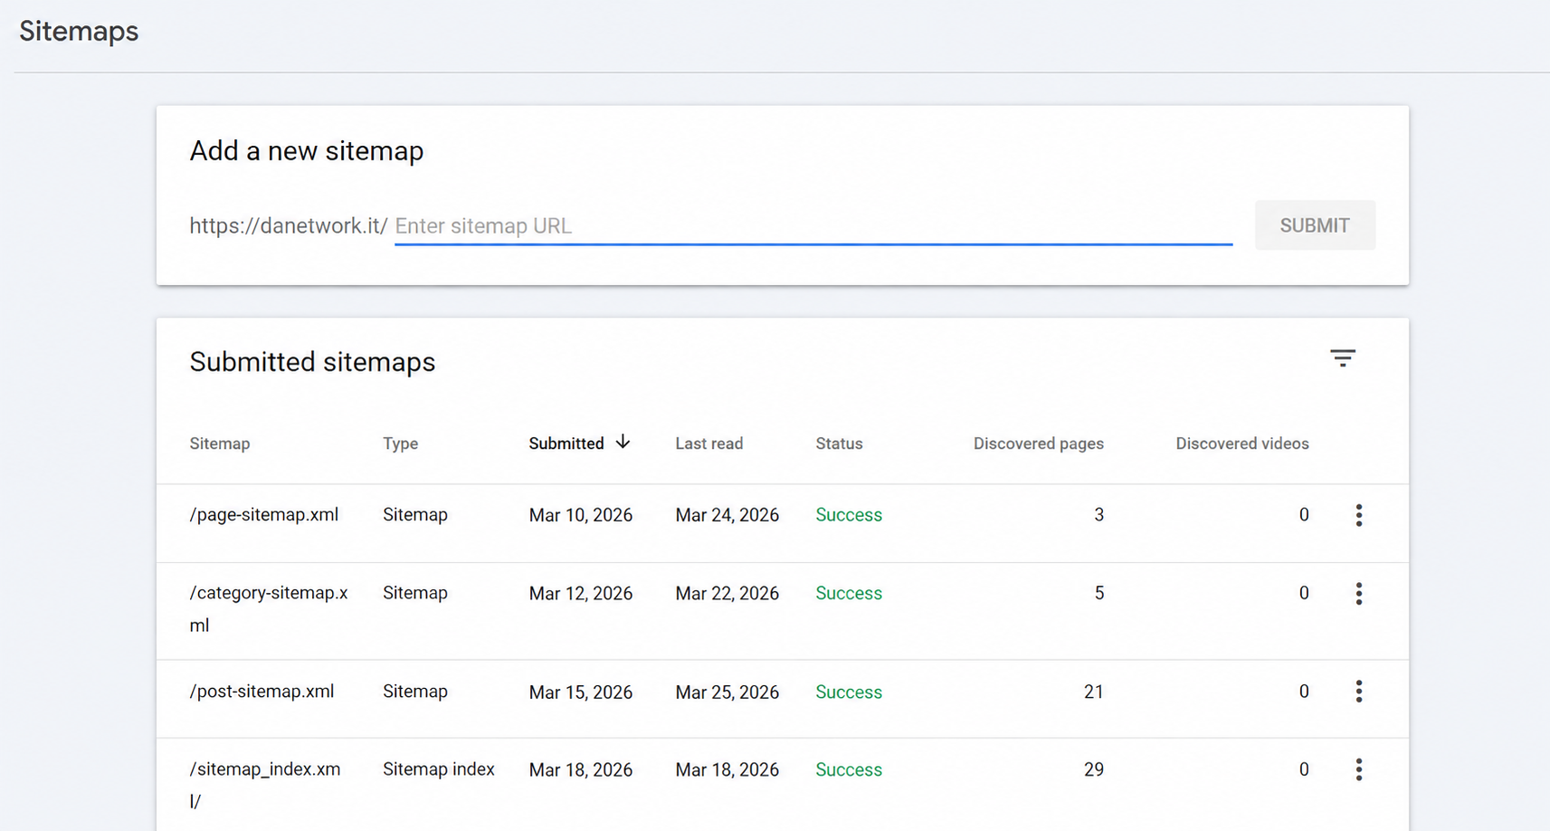
Task: Click the Mar 15, 2026 submitted date
Action: [581, 692]
